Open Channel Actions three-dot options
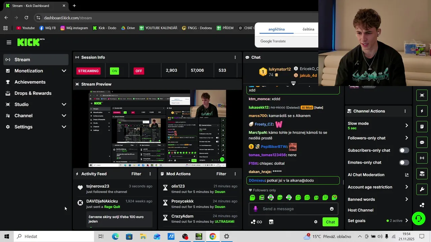 [405, 111]
